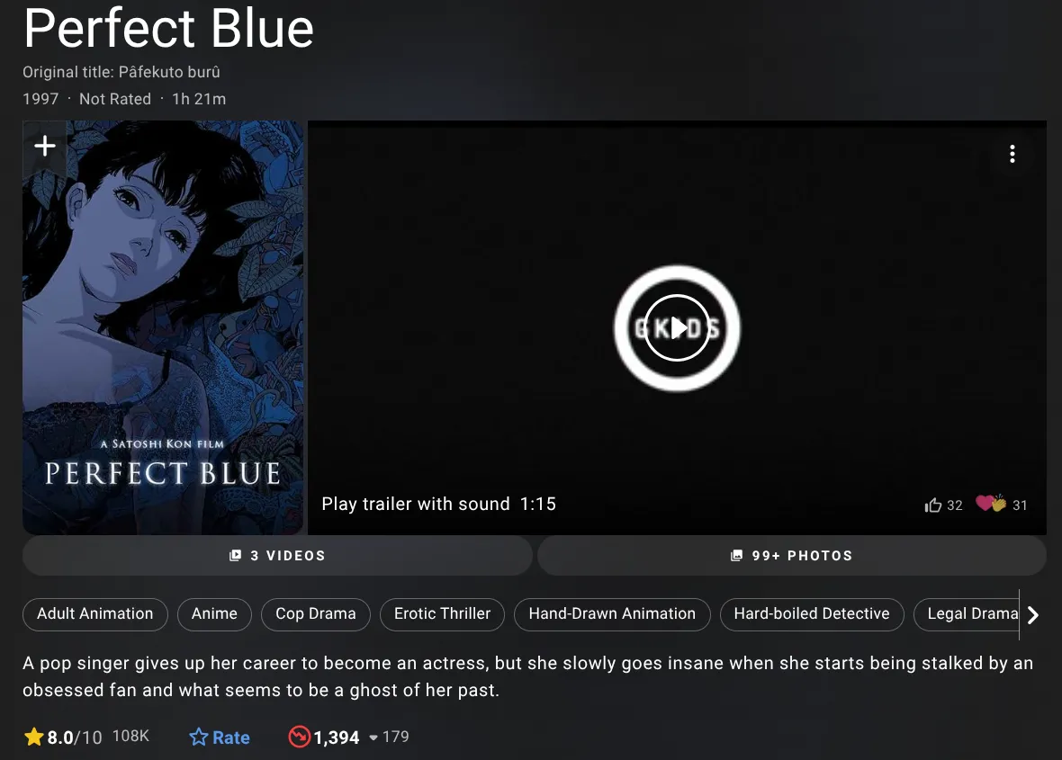Image resolution: width=1062 pixels, height=760 pixels.
Task: Open the Erotic Thriller tag
Action: tap(442, 613)
